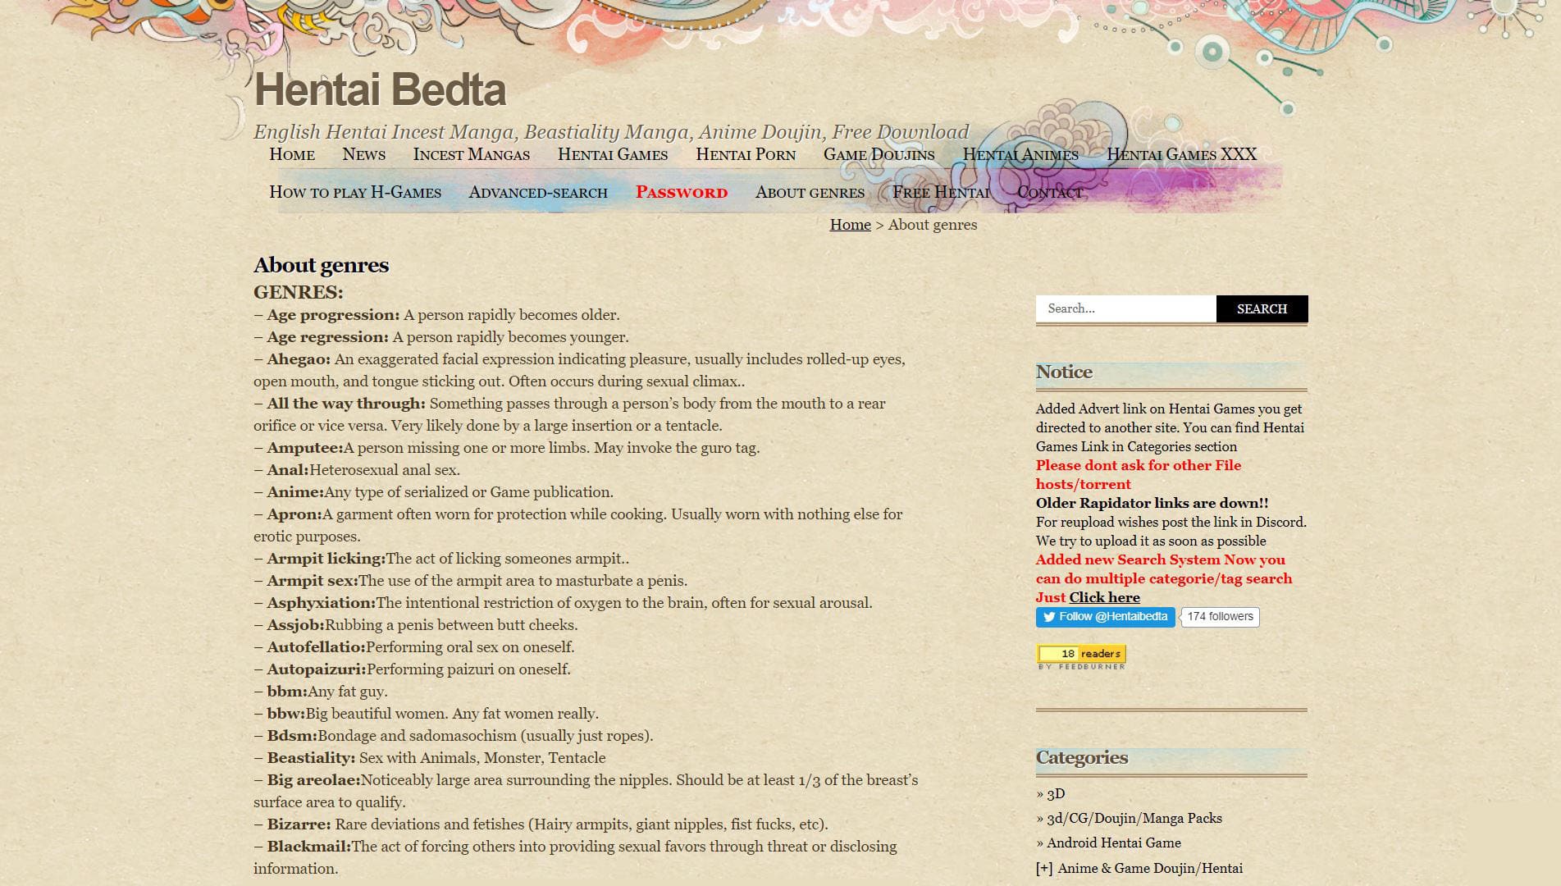Click the Home breadcrumb link

[850, 225]
